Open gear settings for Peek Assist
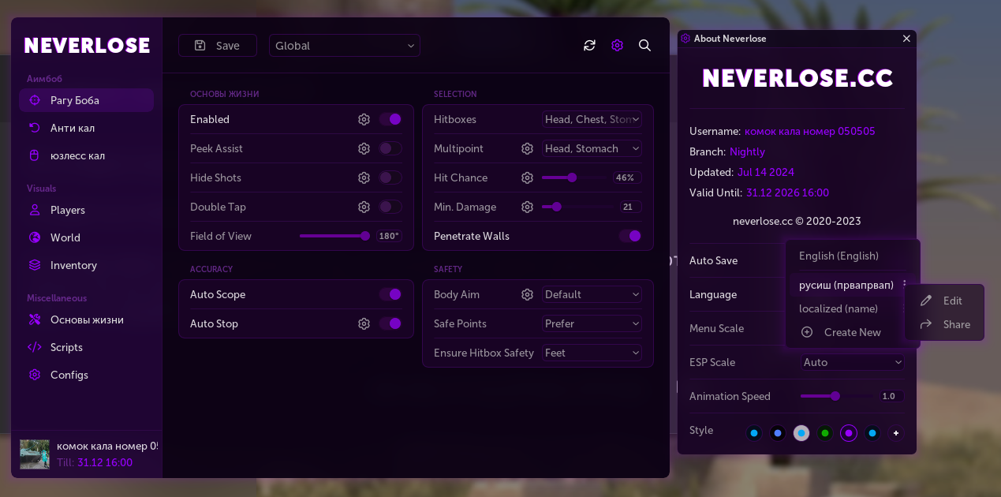The height and width of the screenshot is (497, 1001). pyautogui.click(x=364, y=148)
